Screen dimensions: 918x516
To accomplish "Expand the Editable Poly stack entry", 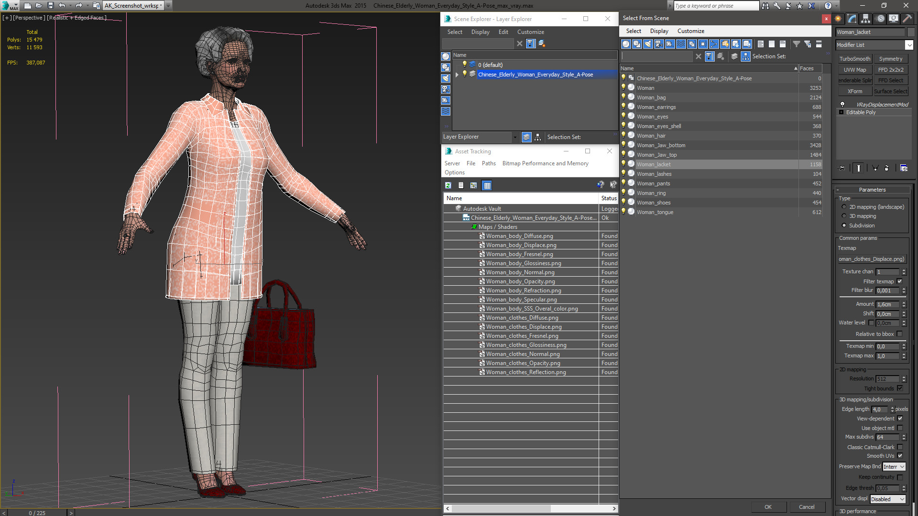I will click(x=841, y=112).
